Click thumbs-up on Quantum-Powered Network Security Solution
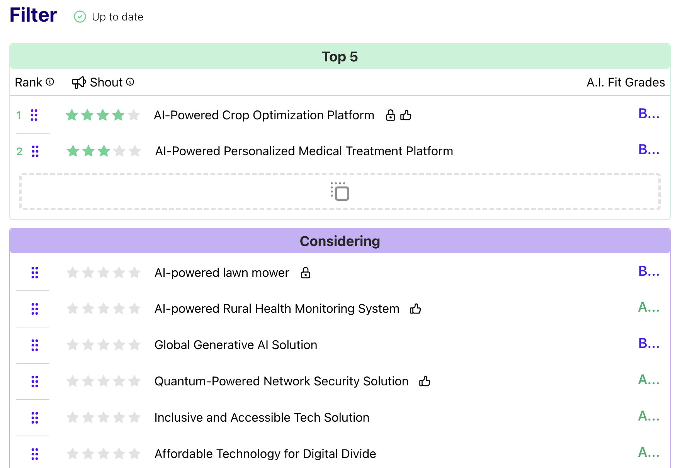Viewport: 680px width, 468px height. click(x=425, y=382)
